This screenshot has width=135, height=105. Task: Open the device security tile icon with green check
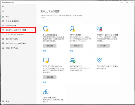[73, 60]
